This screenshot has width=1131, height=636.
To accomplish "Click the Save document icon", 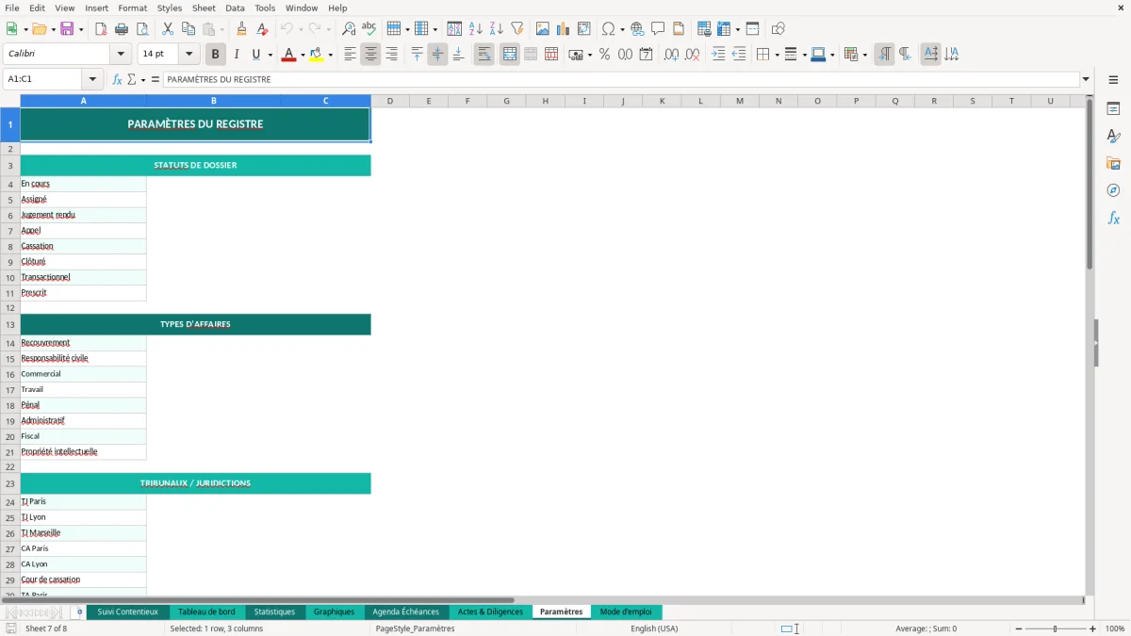I will coord(67,29).
